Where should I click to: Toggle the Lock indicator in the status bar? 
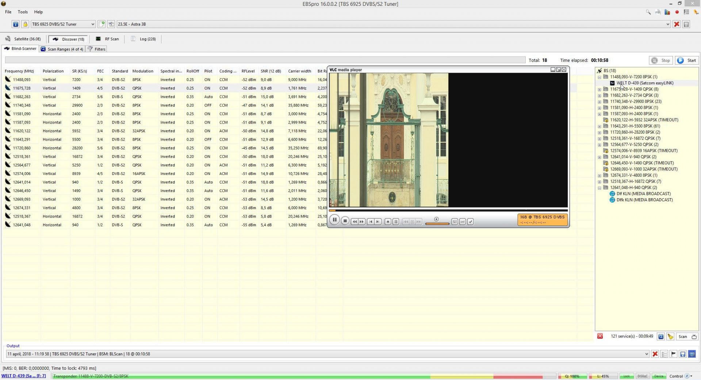627,376
